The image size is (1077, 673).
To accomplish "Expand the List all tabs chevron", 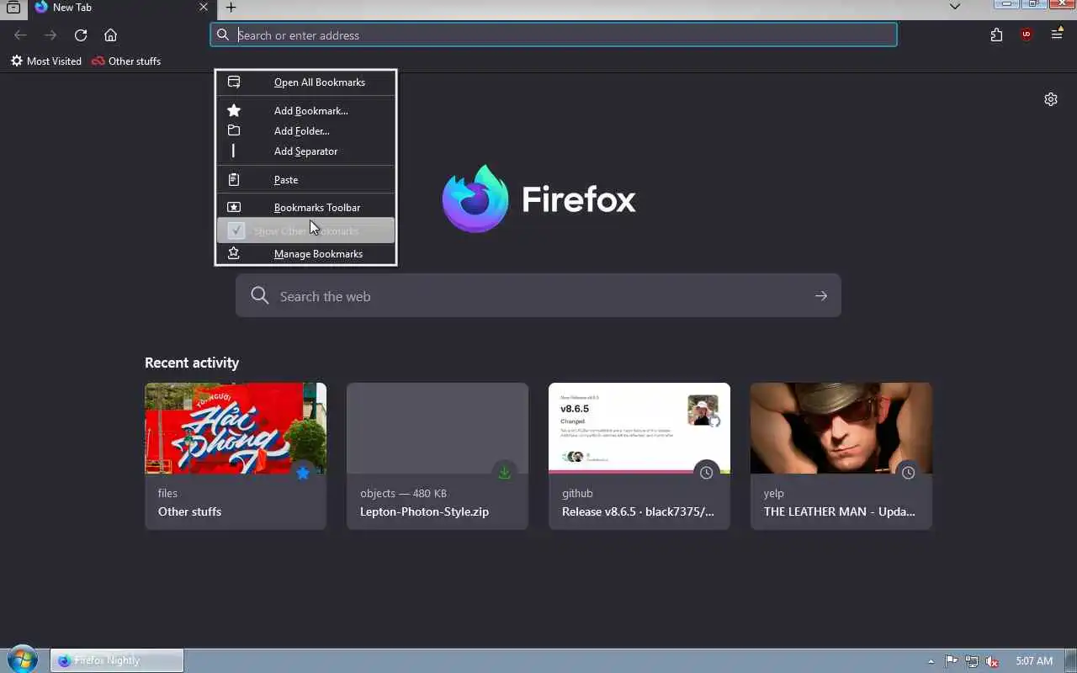I will [955, 7].
